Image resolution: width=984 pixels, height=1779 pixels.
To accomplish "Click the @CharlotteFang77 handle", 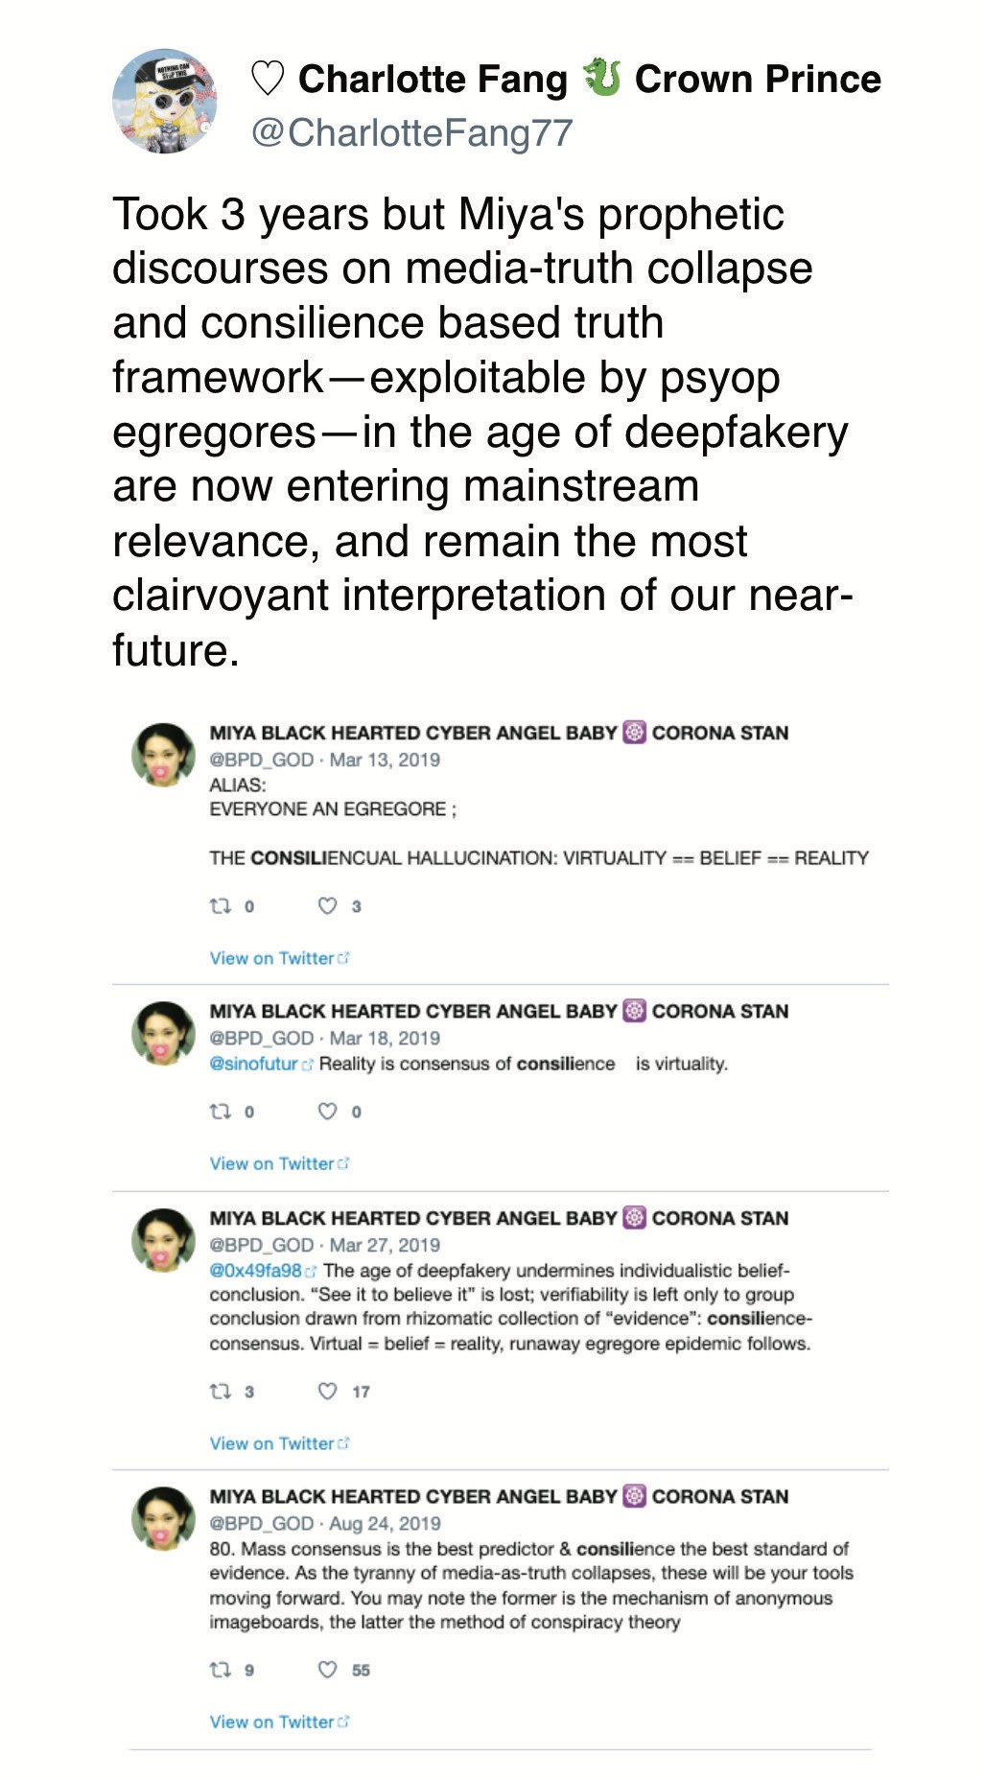I will pos(412,130).
